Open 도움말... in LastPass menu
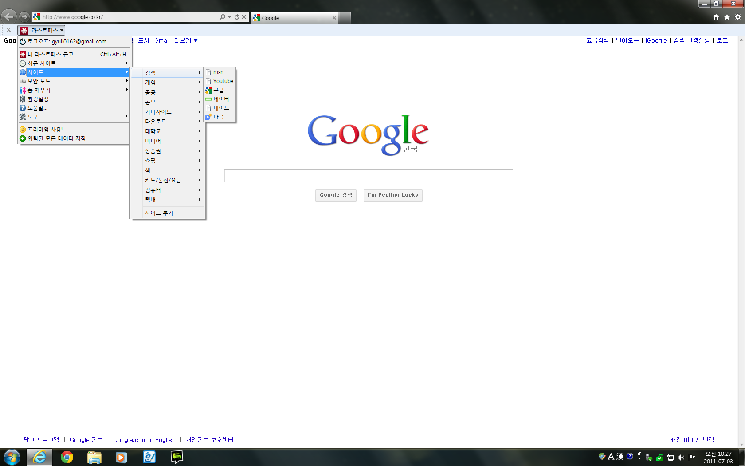Image resolution: width=745 pixels, height=466 pixels. (74, 107)
